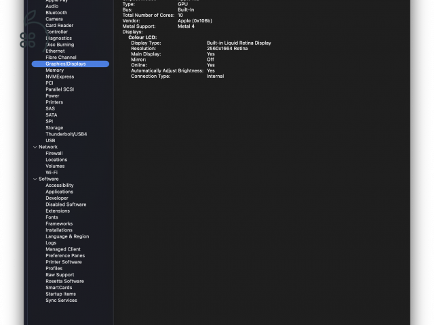Click the 'Internal' connection type value
This screenshot has height=325, width=434.
(x=216, y=77)
